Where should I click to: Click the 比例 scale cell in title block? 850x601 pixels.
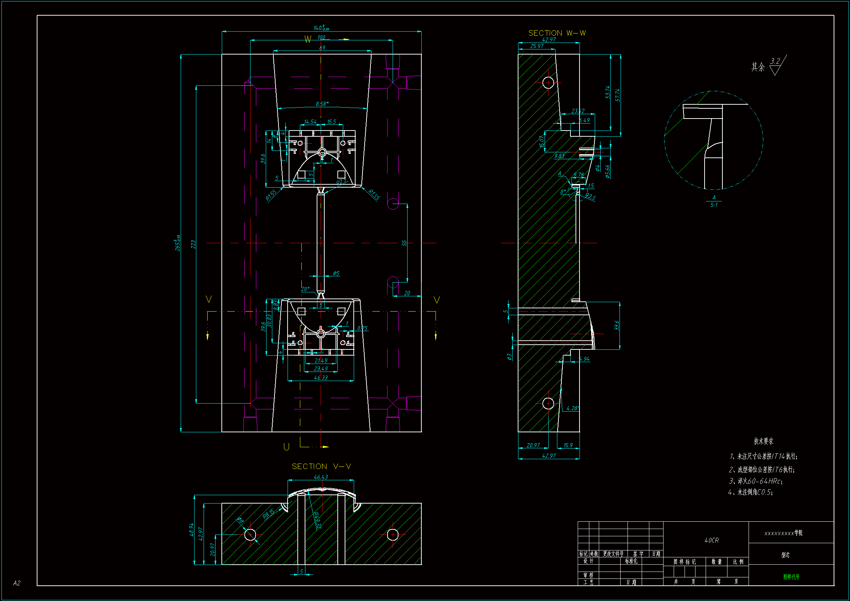(738, 562)
